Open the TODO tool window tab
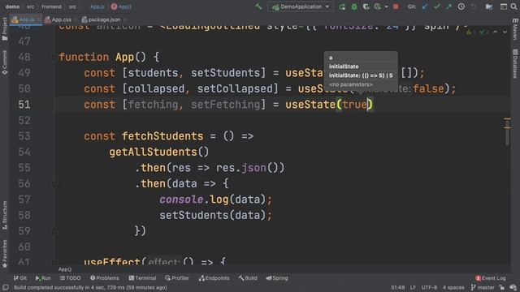 click(x=71, y=278)
